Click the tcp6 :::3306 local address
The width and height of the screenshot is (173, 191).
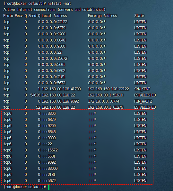click(x=49, y=114)
